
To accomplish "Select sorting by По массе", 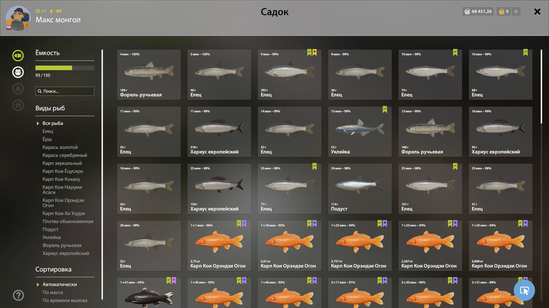I will click(53, 292).
